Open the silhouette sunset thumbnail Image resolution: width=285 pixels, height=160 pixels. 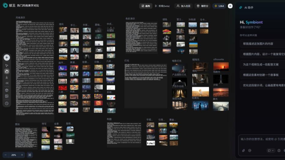pos(221,66)
